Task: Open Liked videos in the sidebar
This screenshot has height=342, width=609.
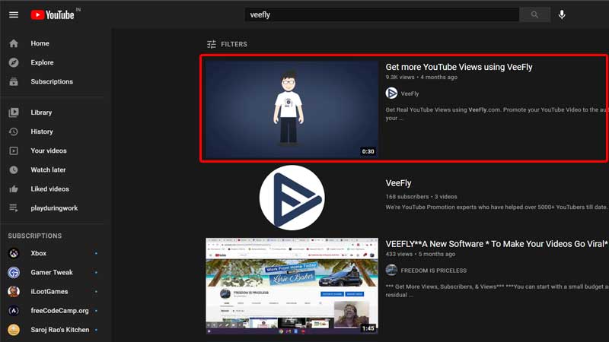Action: (49, 188)
